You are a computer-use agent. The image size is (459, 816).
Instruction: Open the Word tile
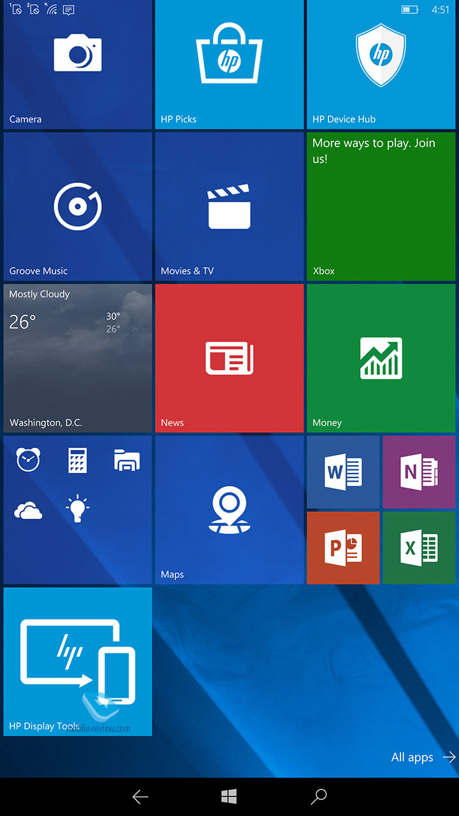(x=344, y=472)
